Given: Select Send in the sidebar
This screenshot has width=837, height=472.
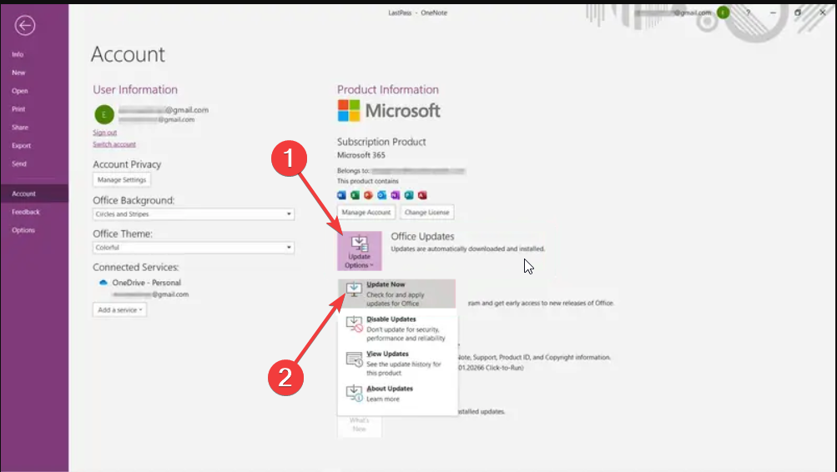Looking at the screenshot, I should [19, 163].
